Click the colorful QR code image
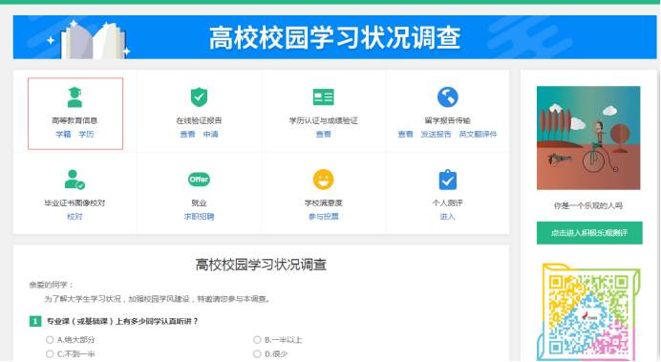The image size is (661, 362). tap(588, 312)
